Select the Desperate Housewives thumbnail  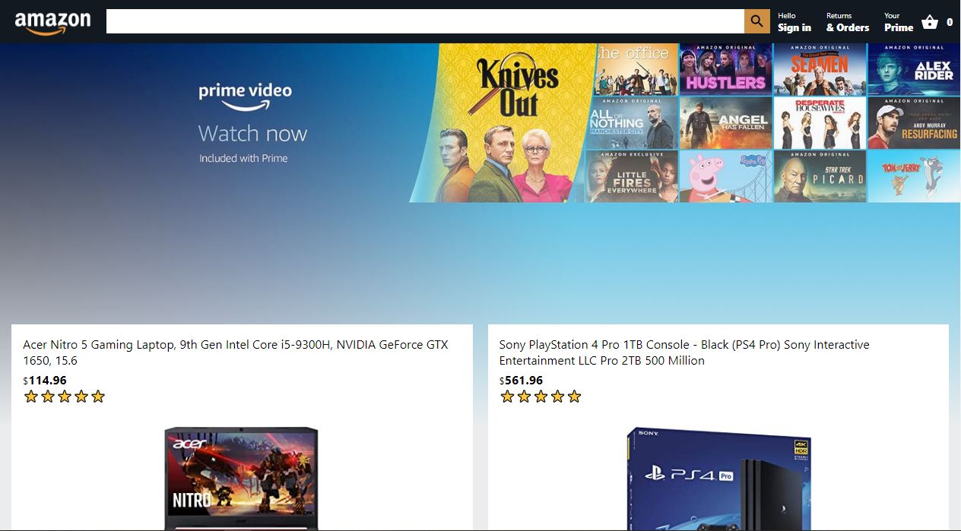[x=820, y=123]
